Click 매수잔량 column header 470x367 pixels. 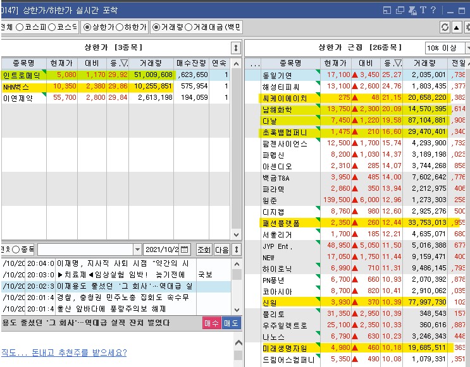(x=191, y=63)
